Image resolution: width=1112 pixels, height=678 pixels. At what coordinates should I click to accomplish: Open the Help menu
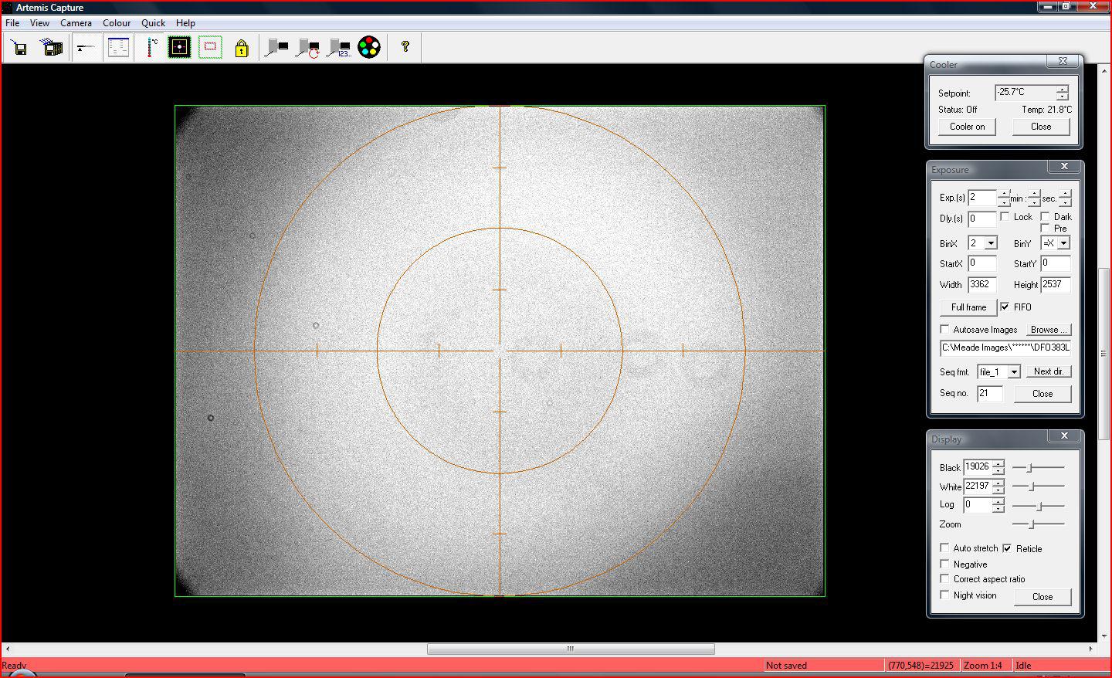(185, 23)
